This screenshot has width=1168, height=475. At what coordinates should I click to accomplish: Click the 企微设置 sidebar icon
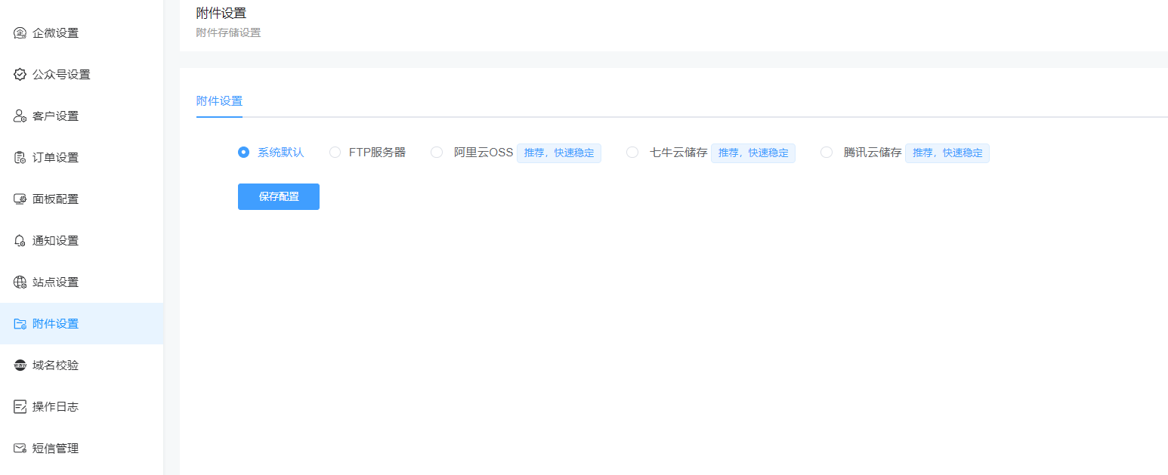pyautogui.click(x=20, y=33)
